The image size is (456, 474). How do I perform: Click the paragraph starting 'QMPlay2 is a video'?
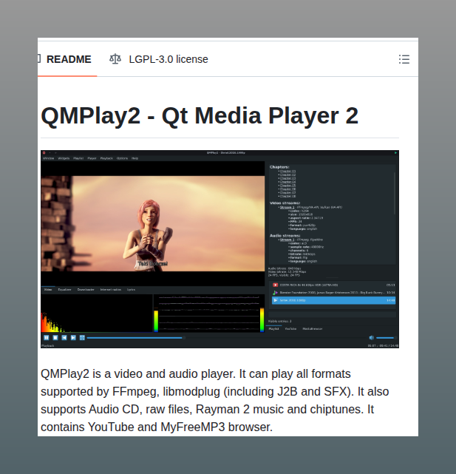214,400
